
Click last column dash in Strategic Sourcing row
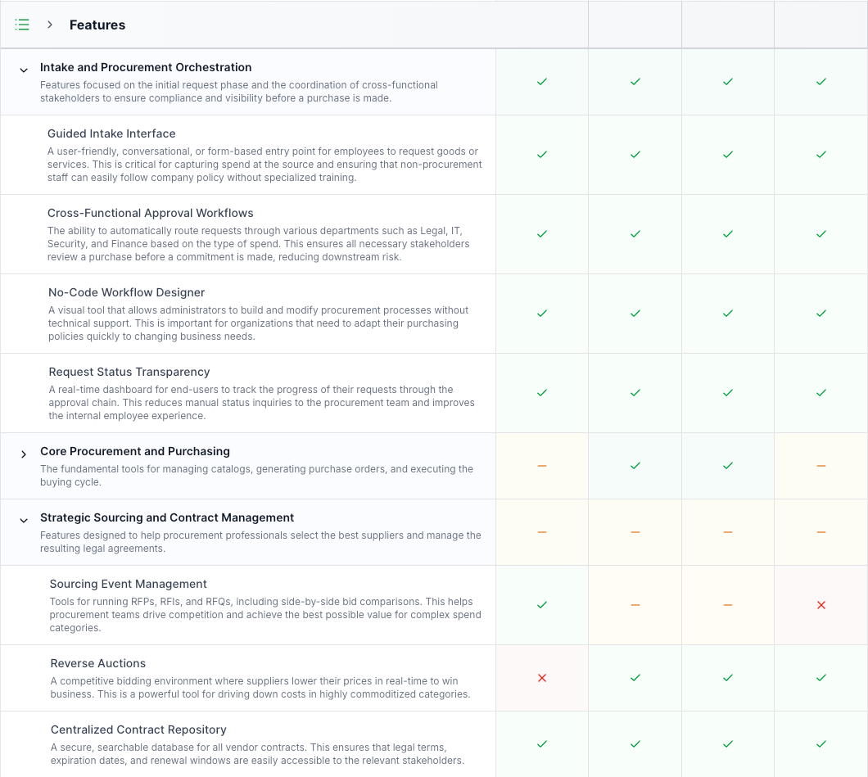click(821, 532)
